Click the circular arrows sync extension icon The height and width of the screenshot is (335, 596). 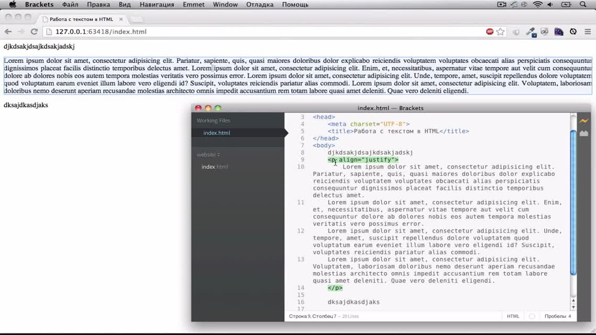tap(573, 32)
